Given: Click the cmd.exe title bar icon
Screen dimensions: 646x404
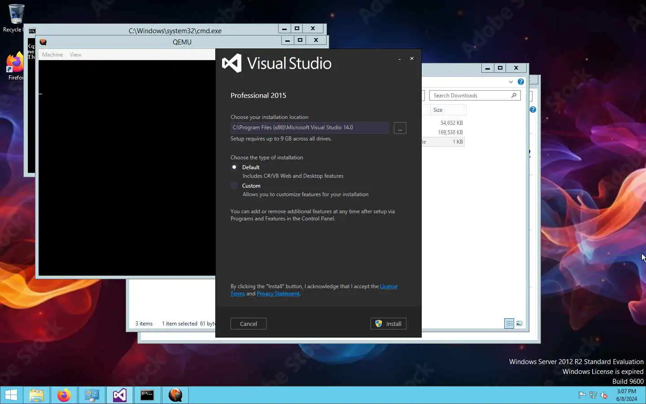Looking at the screenshot, I should (x=32, y=31).
